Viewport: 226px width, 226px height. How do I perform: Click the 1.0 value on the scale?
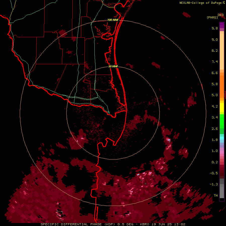(215, 151)
